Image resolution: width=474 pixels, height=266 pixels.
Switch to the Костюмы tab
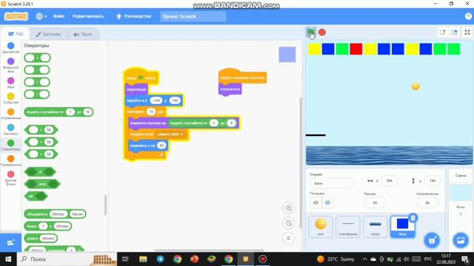(48, 34)
